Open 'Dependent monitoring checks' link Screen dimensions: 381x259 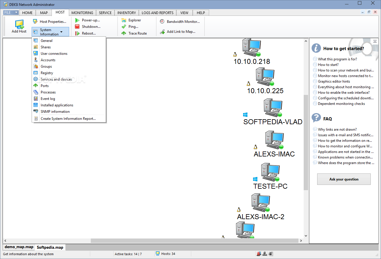tap(341, 103)
